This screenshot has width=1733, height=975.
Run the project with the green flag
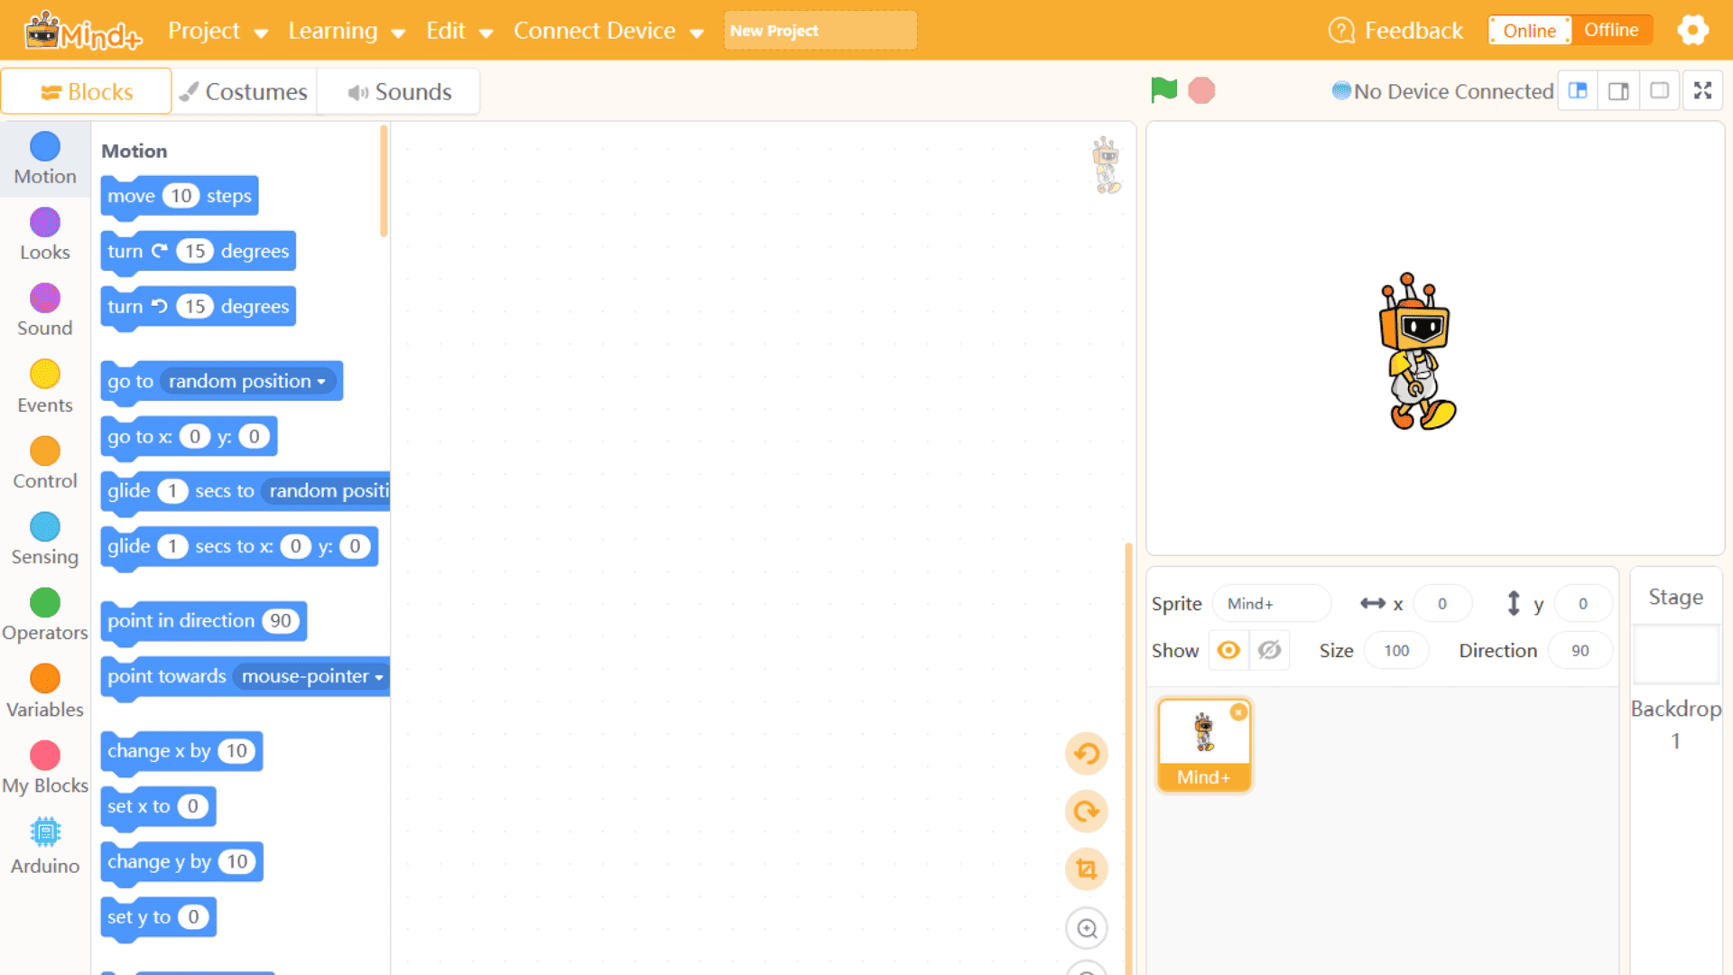click(1163, 90)
